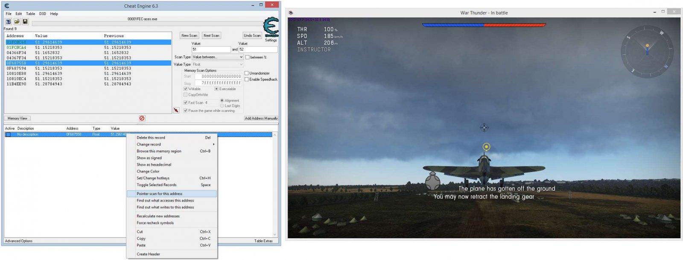683x260 pixels.
Task: Click the game compass radar icon
Action: 647,50
